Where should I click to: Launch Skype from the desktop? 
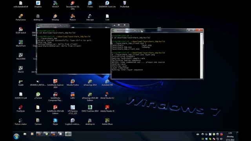click(55, 122)
